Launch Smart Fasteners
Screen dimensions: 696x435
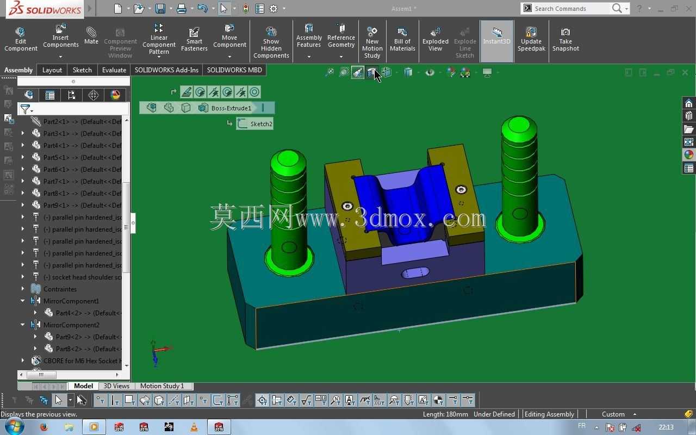click(x=194, y=40)
